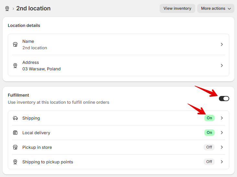Toggle the Fulfillment switch off
Screen dimensions: 237x177
click(x=224, y=99)
